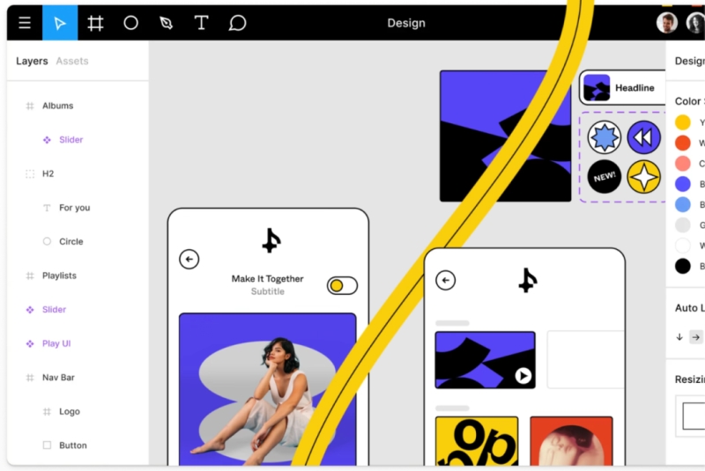
Task: Select the Text tool
Action: point(202,23)
